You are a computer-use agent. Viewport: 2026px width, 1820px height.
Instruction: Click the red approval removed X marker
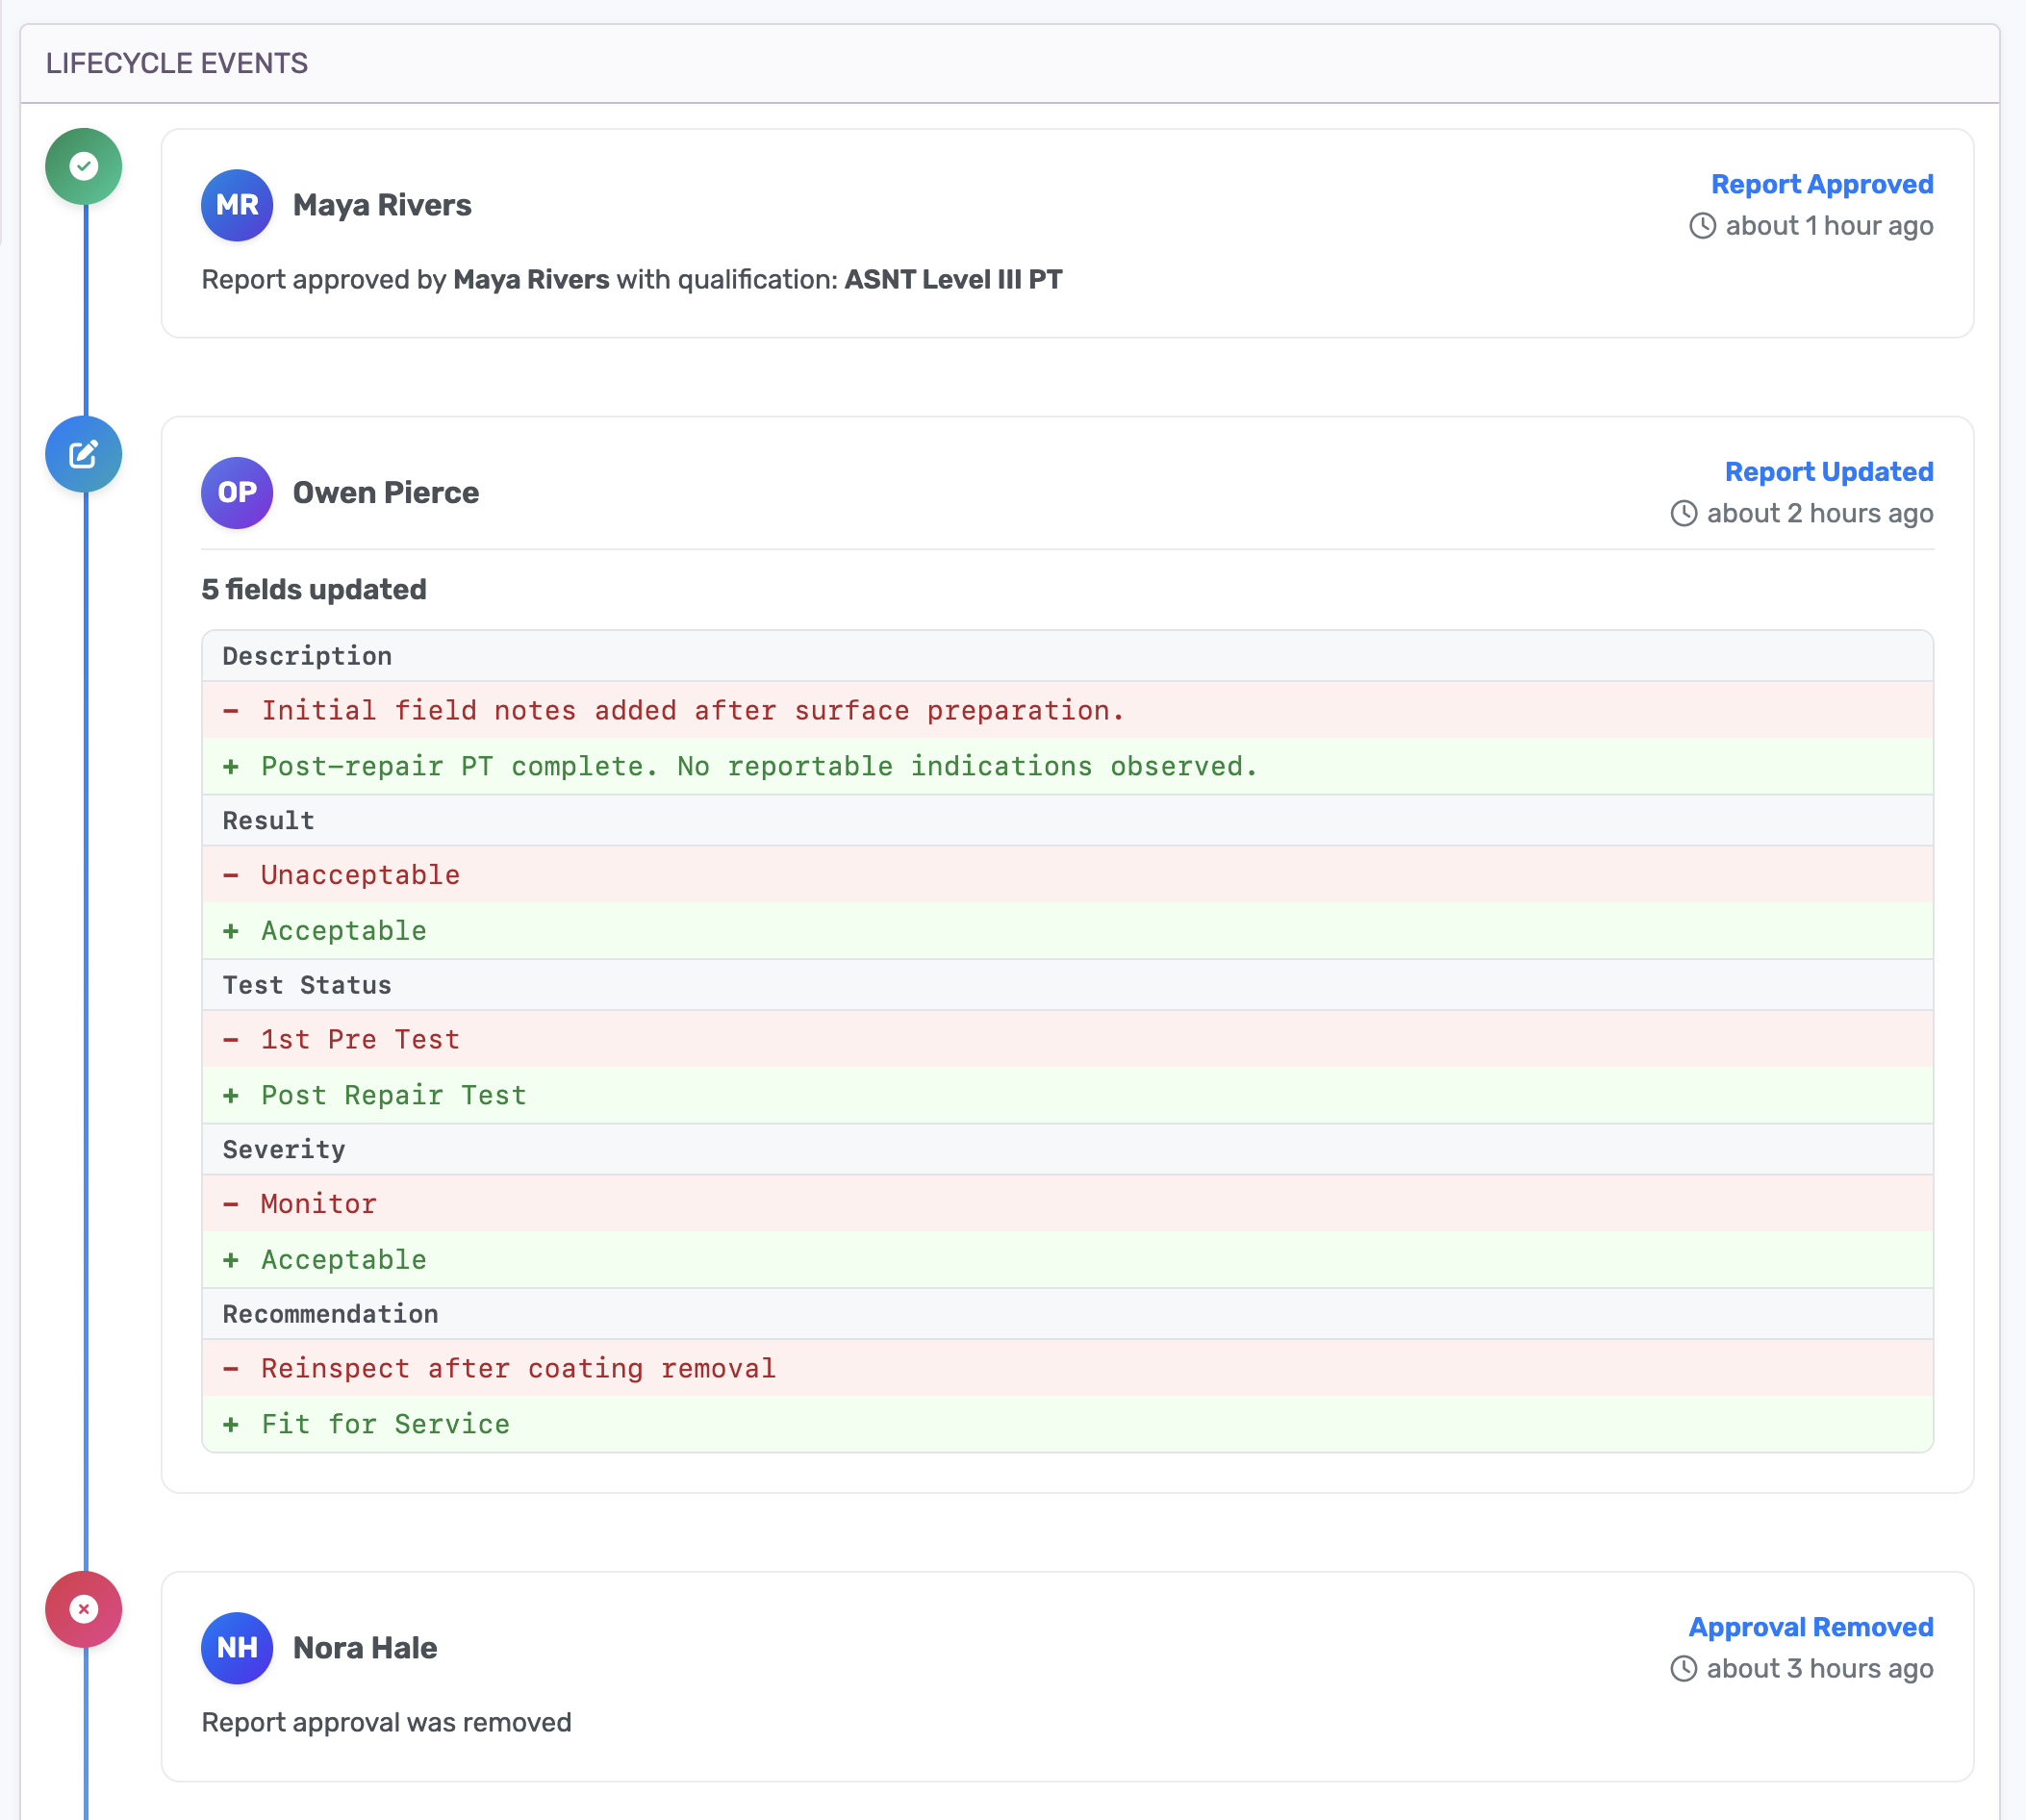tap(84, 1609)
